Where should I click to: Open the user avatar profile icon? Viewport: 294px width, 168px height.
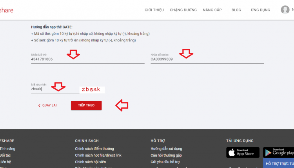[285, 10]
